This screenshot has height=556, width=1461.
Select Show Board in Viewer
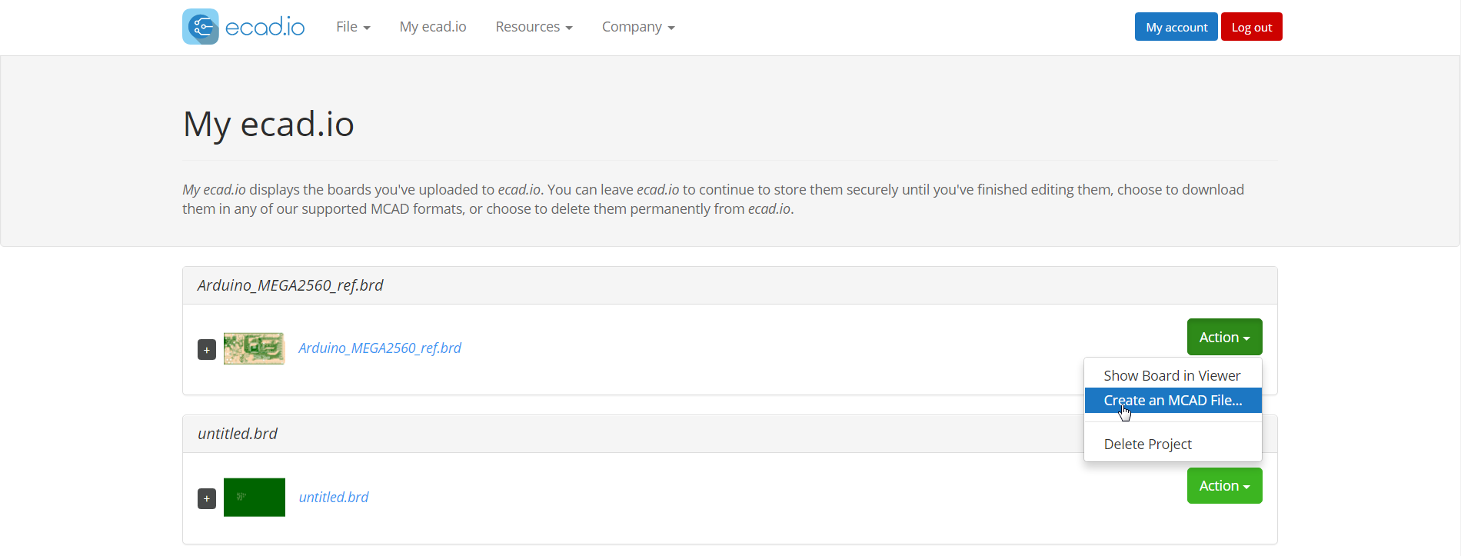[1172, 375]
